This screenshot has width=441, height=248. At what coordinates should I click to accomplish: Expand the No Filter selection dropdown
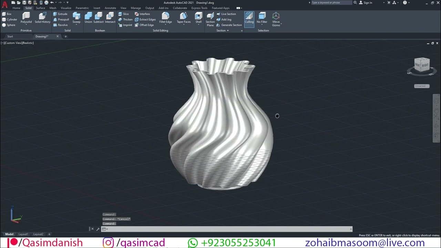tap(262, 25)
